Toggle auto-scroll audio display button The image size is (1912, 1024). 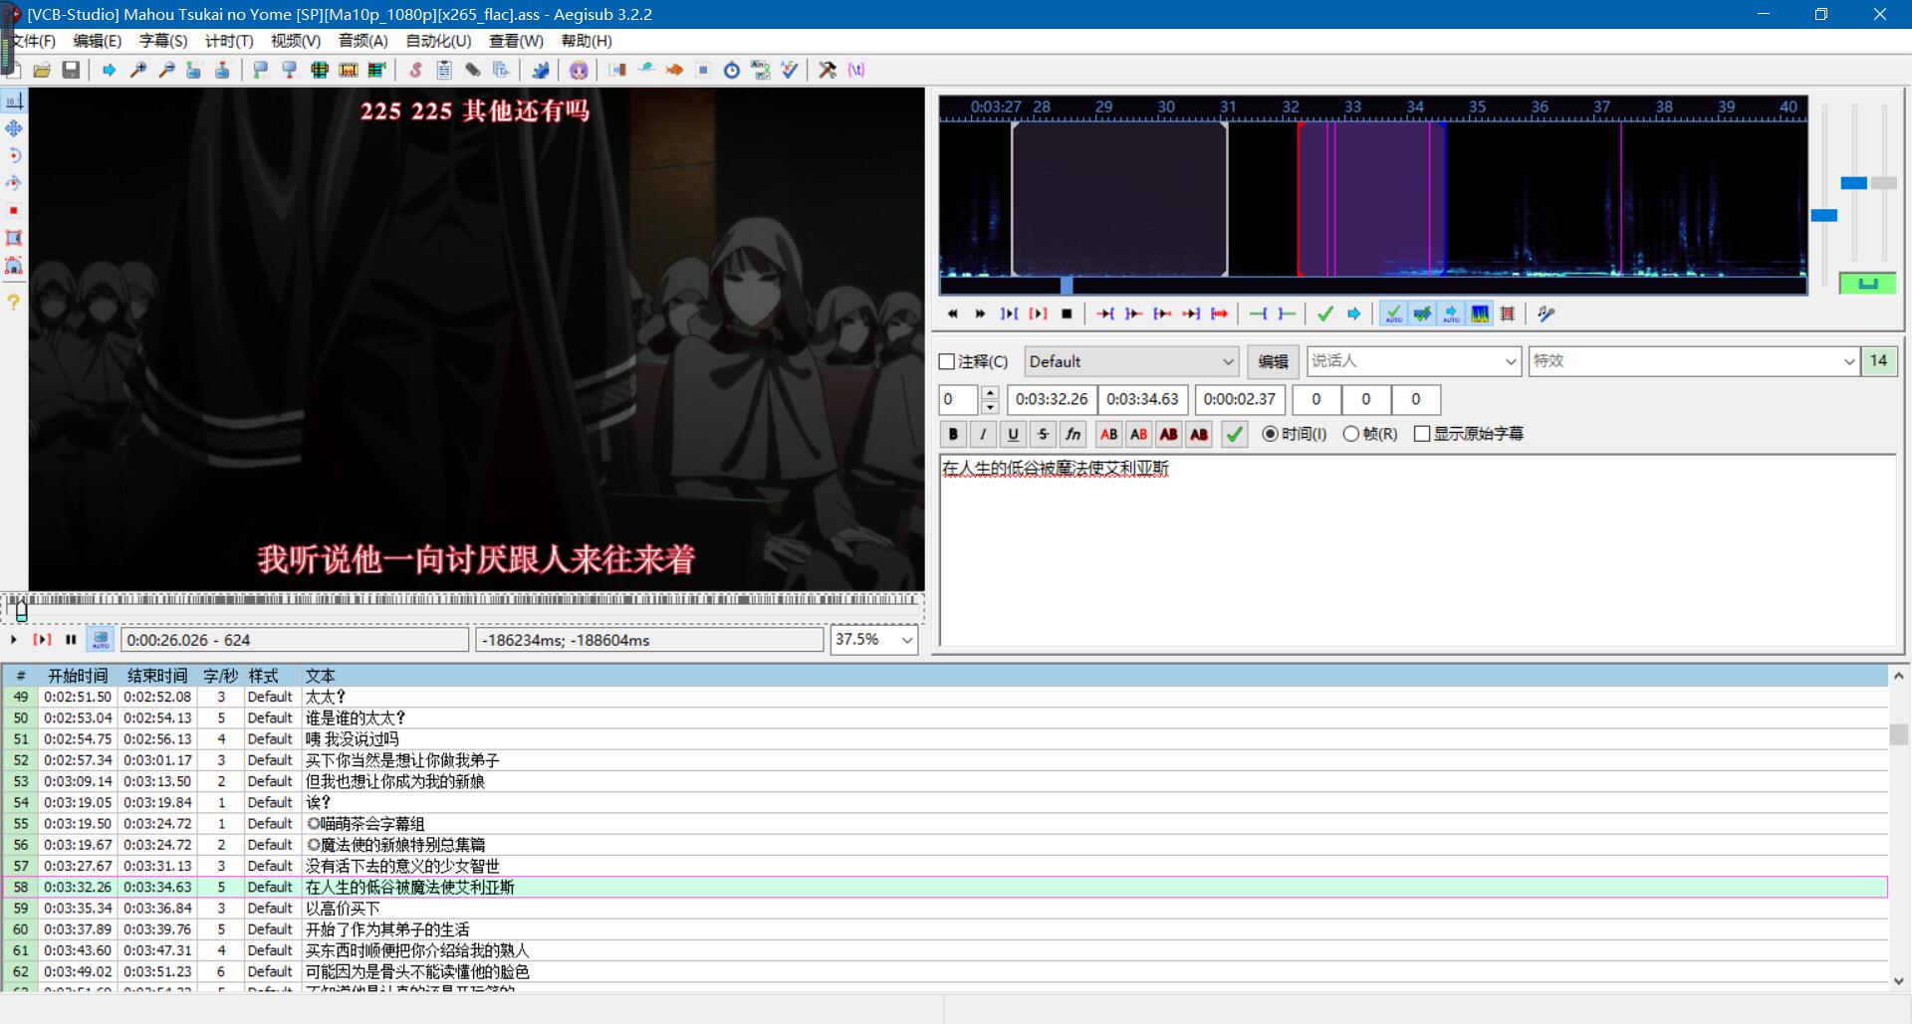(x=1451, y=313)
